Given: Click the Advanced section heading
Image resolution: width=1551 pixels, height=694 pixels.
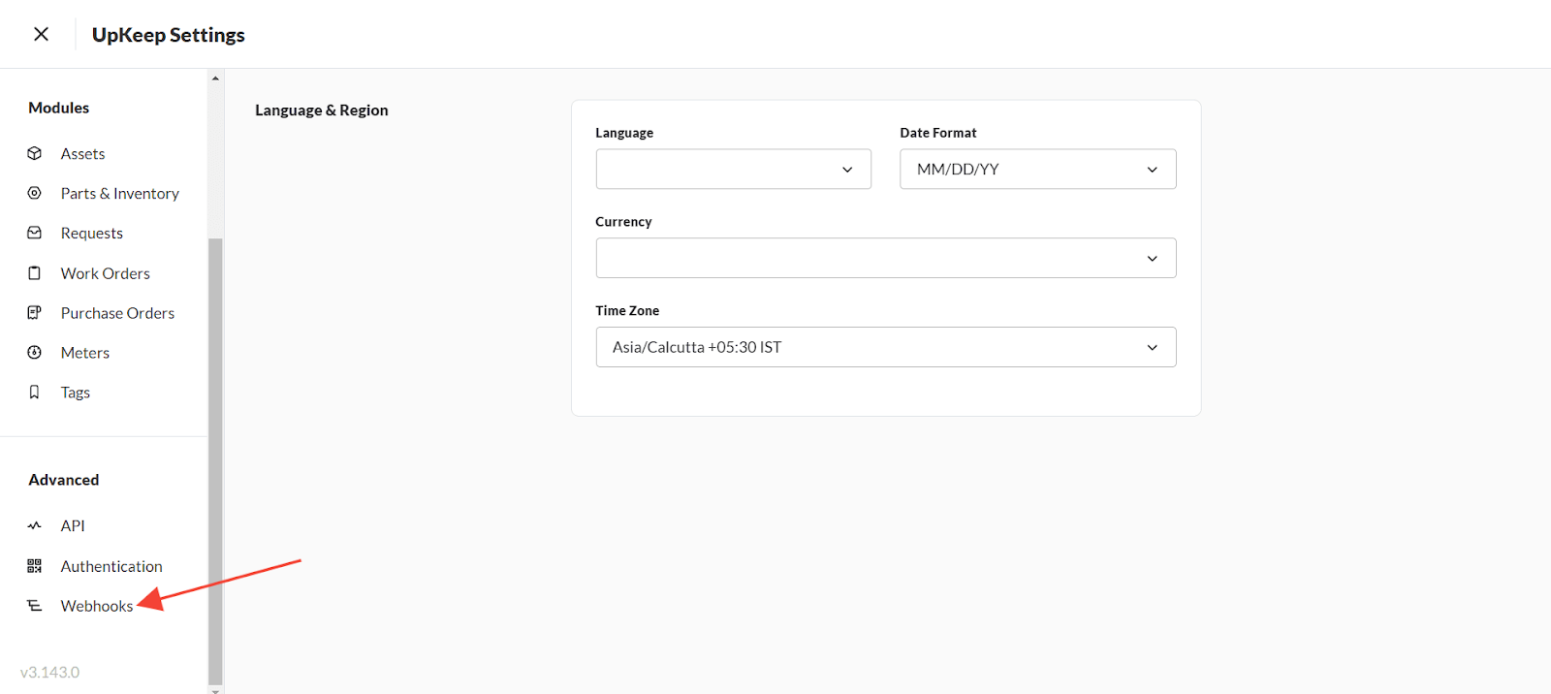Looking at the screenshot, I should coord(63,480).
